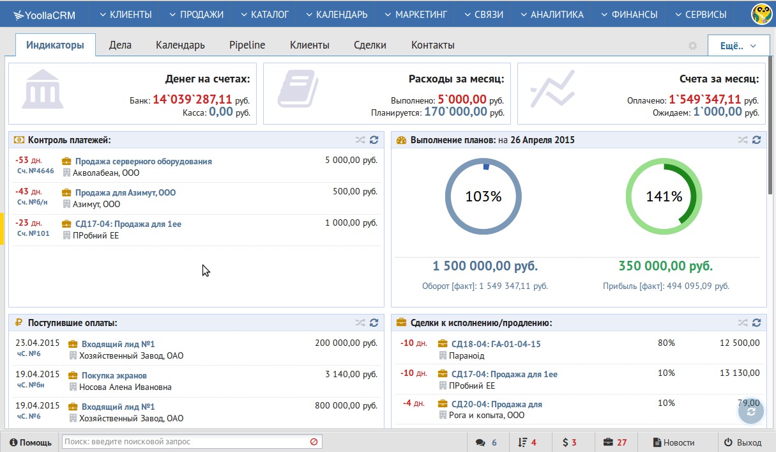
Task: Click the yellow side panel handle
Action: point(2,228)
